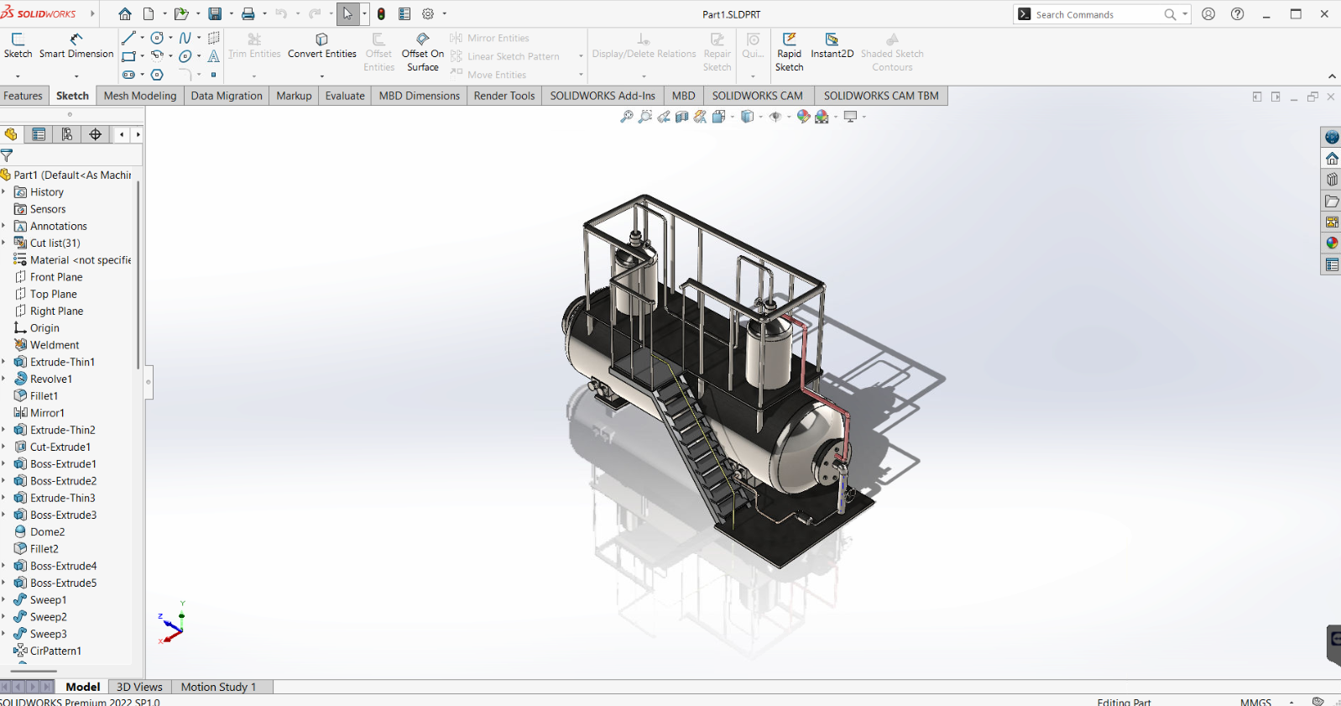The height and width of the screenshot is (706, 1341).
Task: Click the Rebuild traffic light icon
Action: (381, 14)
